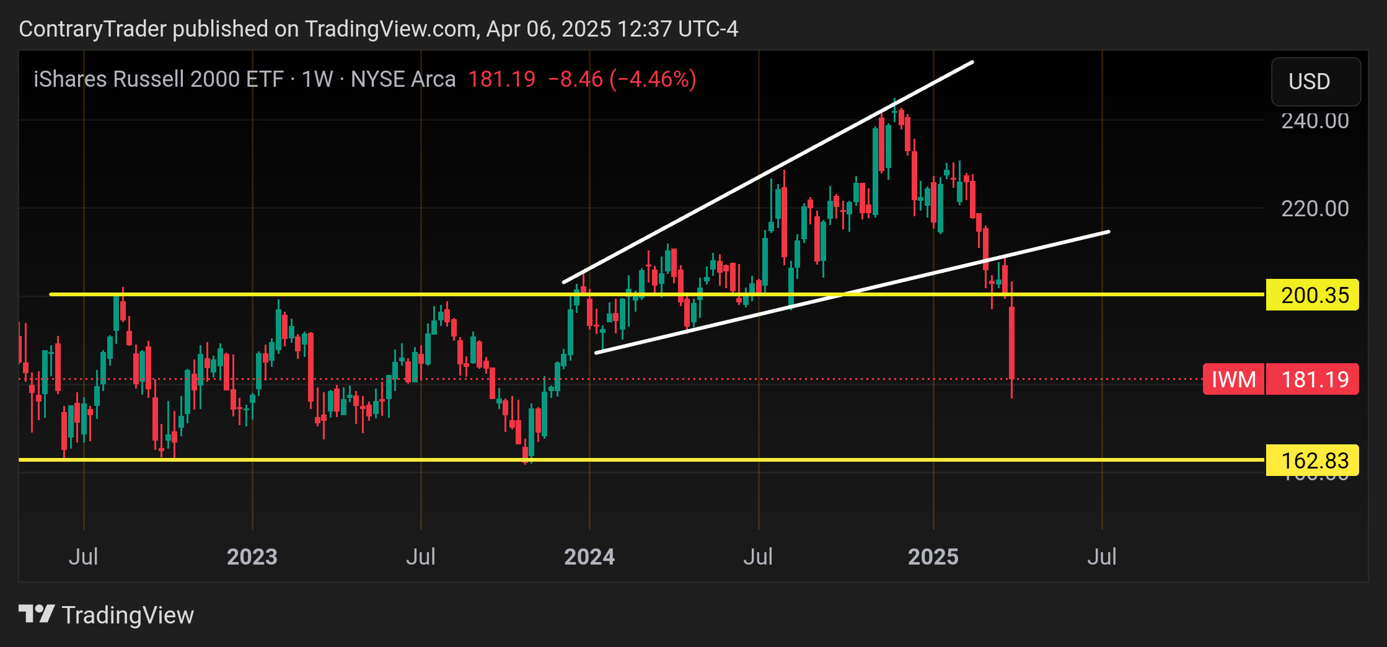The width and height of the screenshot is (1387, 647).
Task: Click the TradingView wordmark text
Action: coord(128,615)
